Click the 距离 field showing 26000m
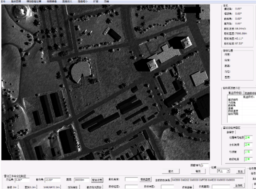 point(82,180)
